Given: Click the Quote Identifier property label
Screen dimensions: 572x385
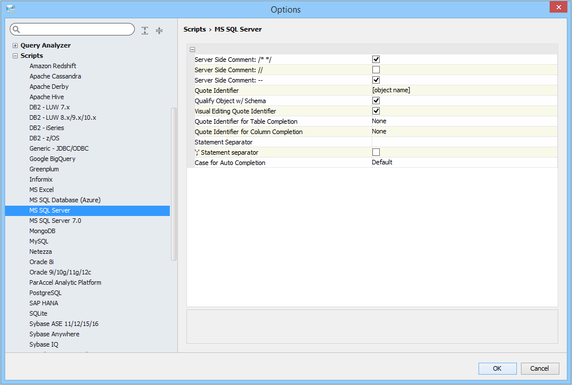Looking at the screenshot, I should pyautogui.click(x=217, y=91).
